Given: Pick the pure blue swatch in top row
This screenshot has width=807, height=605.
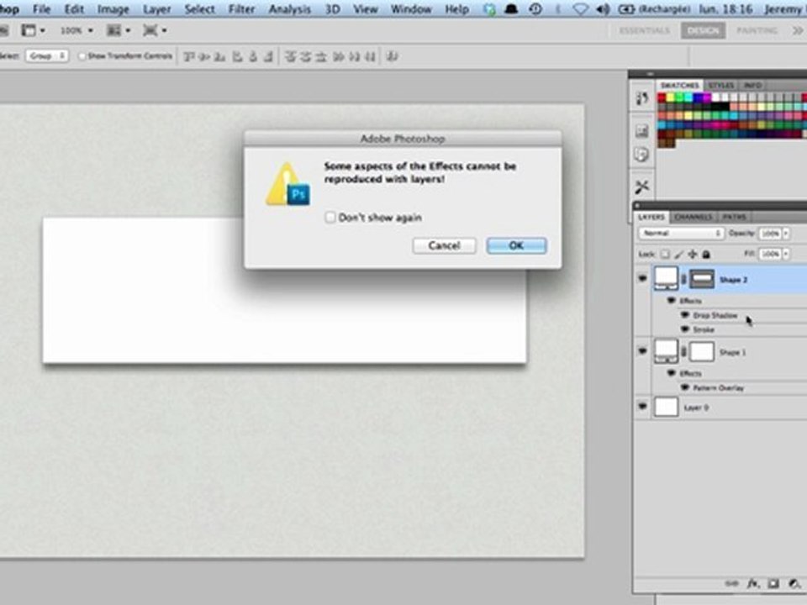Looking at the screenshot, I should pyautogui.click(x=698, y=97).
